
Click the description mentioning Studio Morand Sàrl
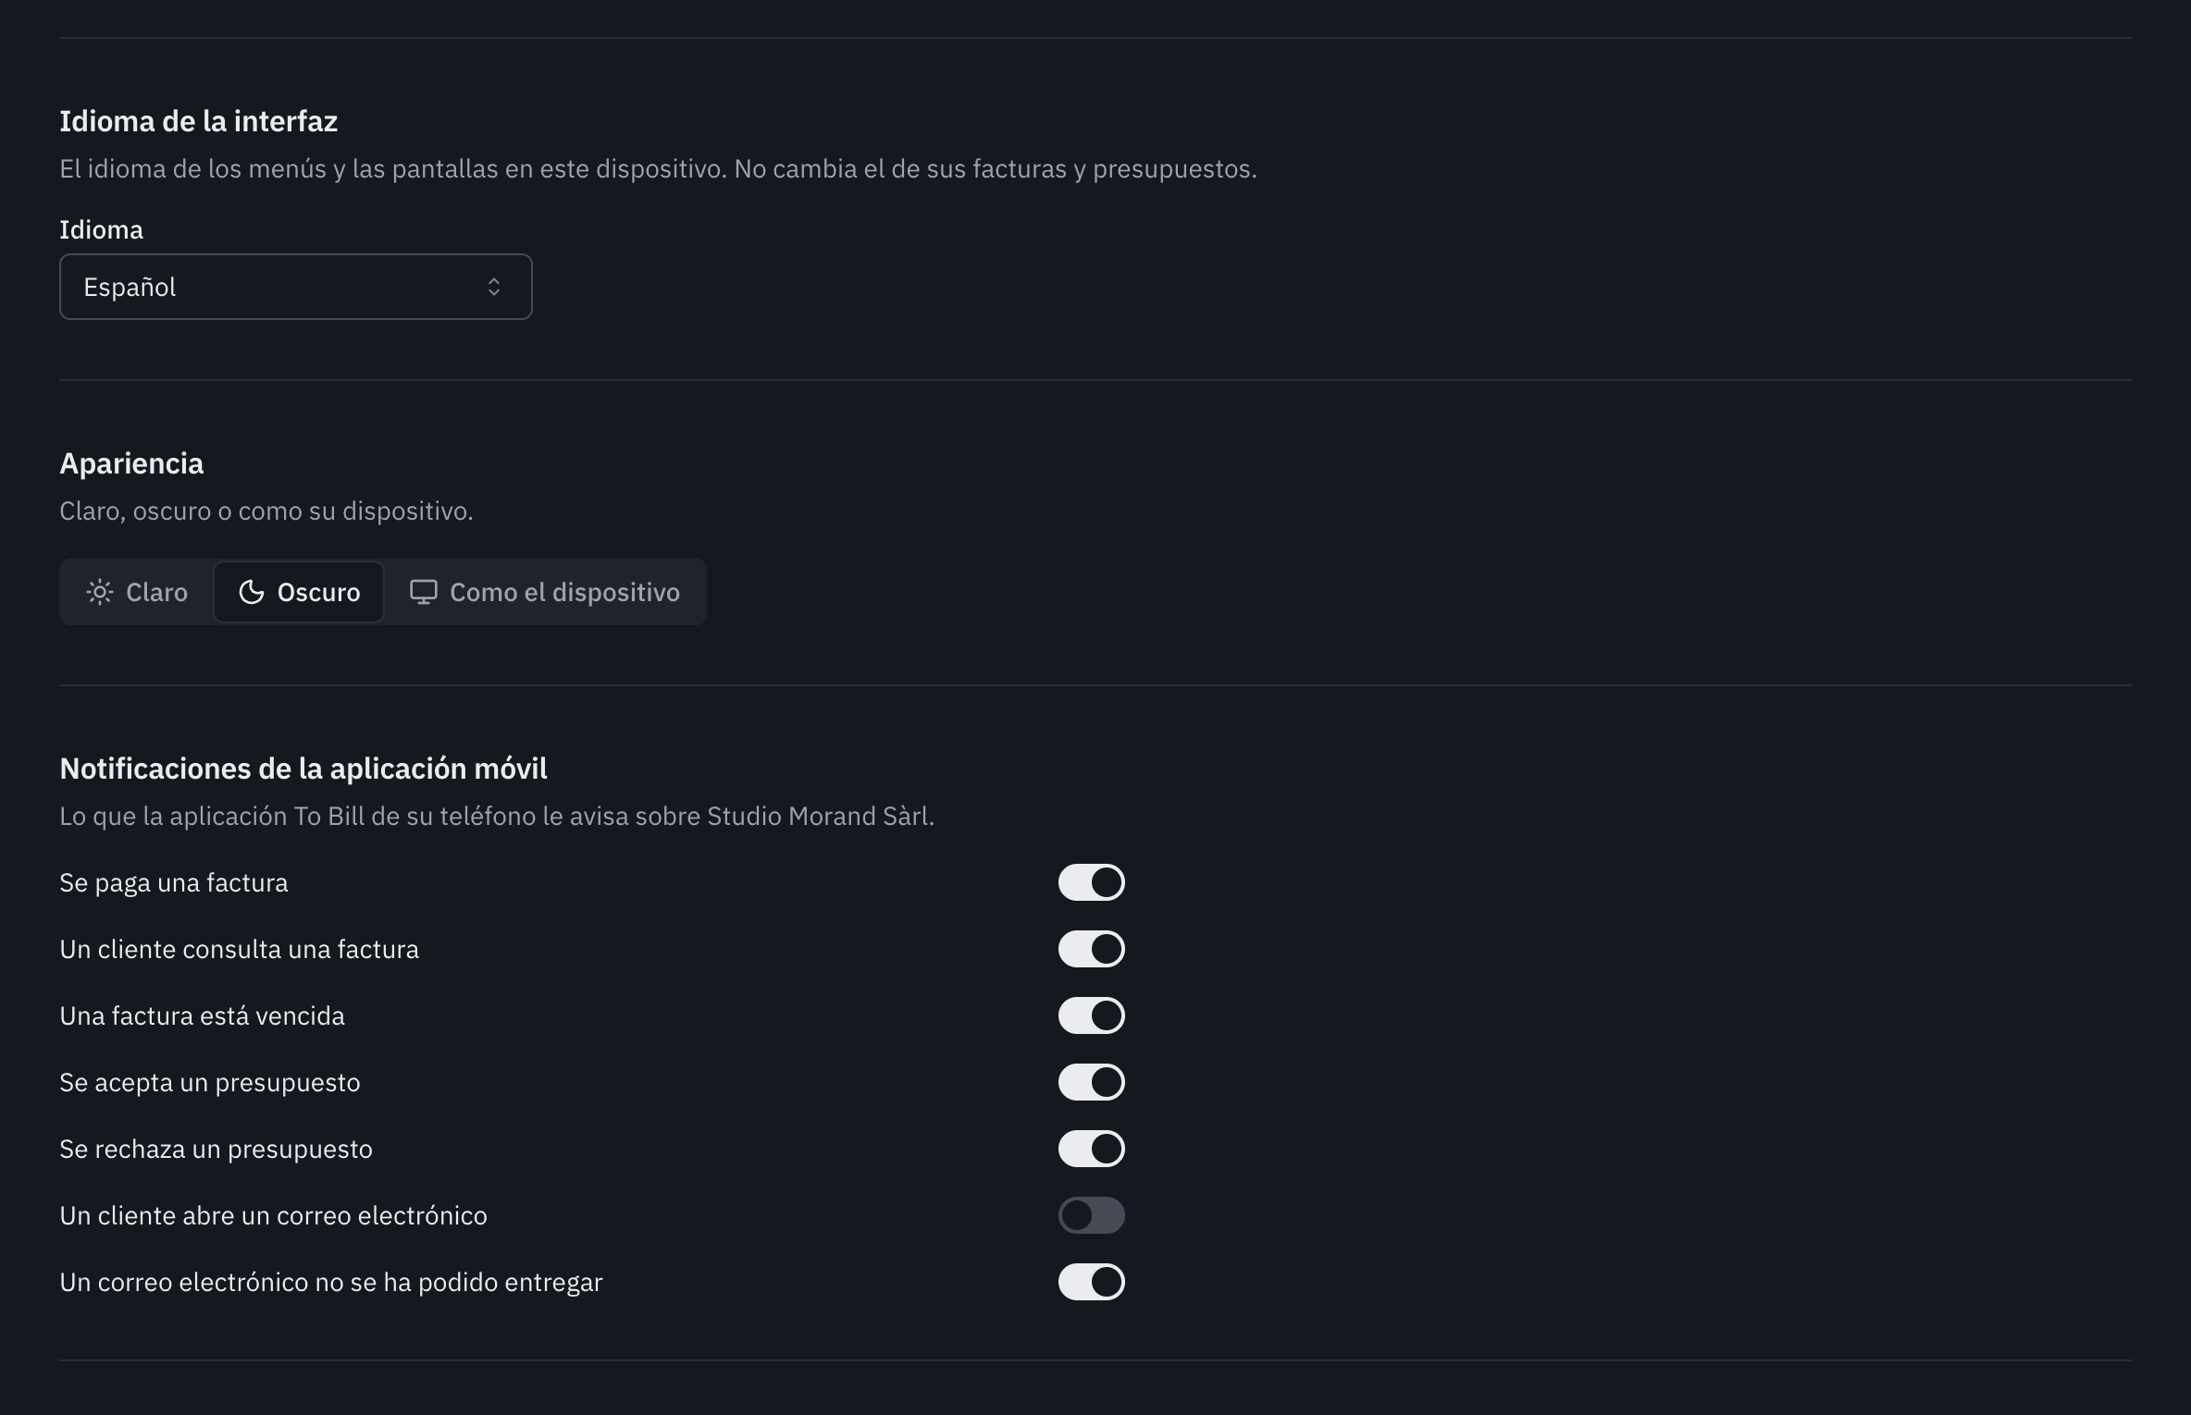click(497, 816)
